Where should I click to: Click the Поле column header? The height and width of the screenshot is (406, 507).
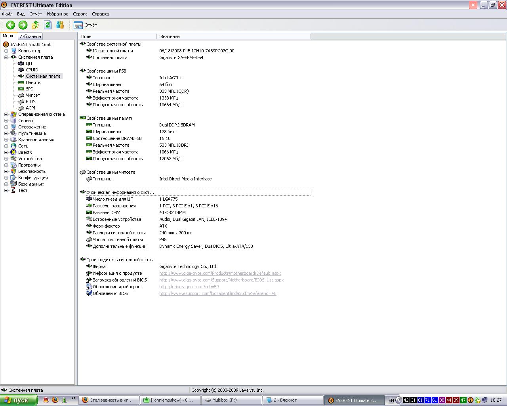point(118,36)
